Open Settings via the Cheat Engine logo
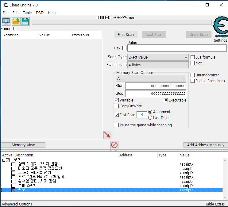Image resolution: width=228 pixels, height=207 pixels. [221, 26]
